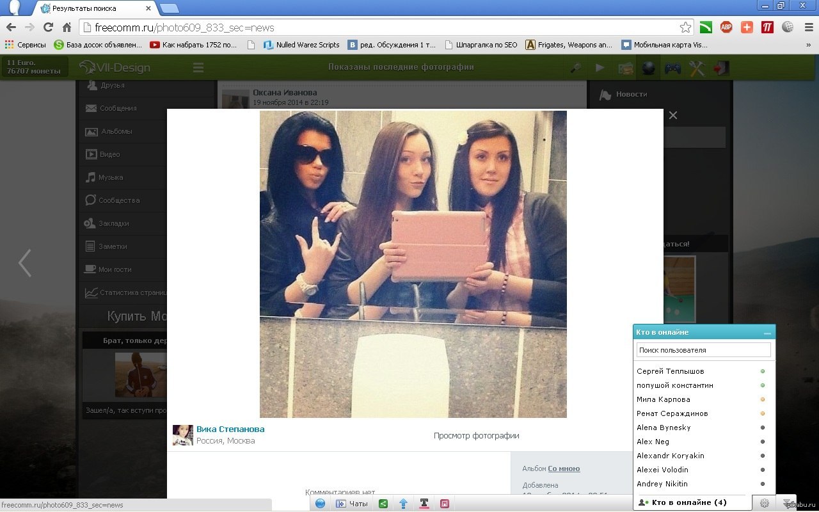The width and height of the screenshot is (819, 512).
Task: Select Сергей Теплышов in online list
Action: pyautogui.click(x=670, y=371)
